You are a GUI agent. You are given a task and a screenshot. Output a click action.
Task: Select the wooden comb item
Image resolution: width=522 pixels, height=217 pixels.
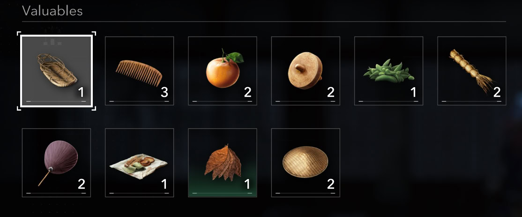140,71
